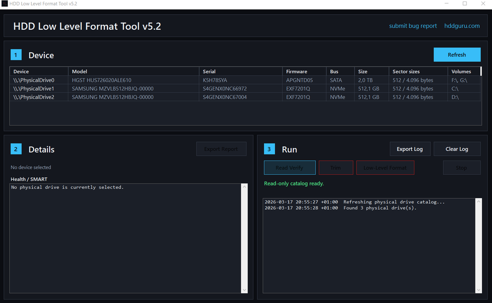Click the Volumes column header

point(464,72)
